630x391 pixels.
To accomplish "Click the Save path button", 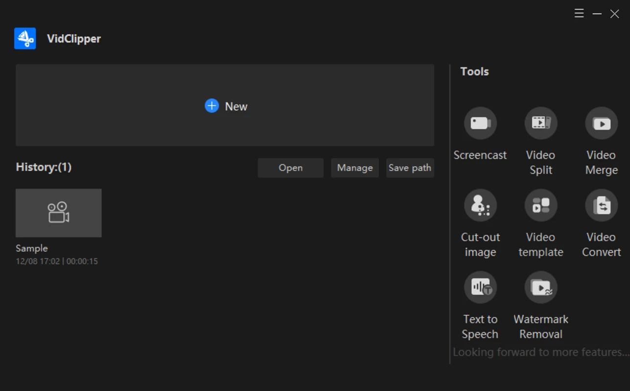I will [410, 168].
